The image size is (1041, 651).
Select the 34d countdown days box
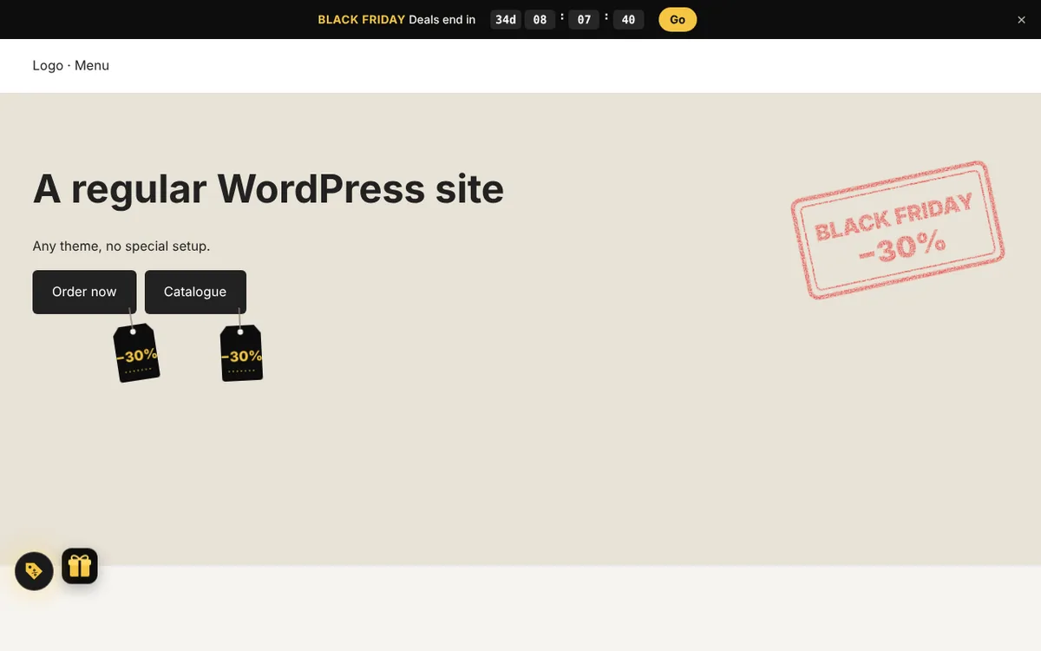click(x=506, y=19)
